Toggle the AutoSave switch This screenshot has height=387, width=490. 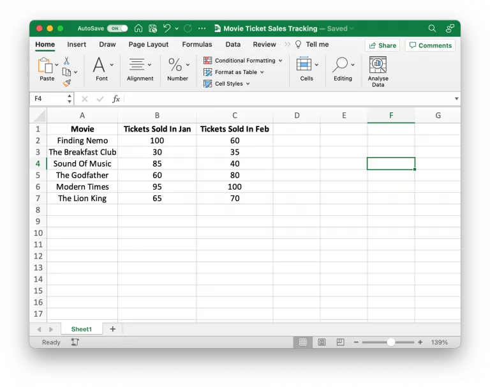click(117, 29)
